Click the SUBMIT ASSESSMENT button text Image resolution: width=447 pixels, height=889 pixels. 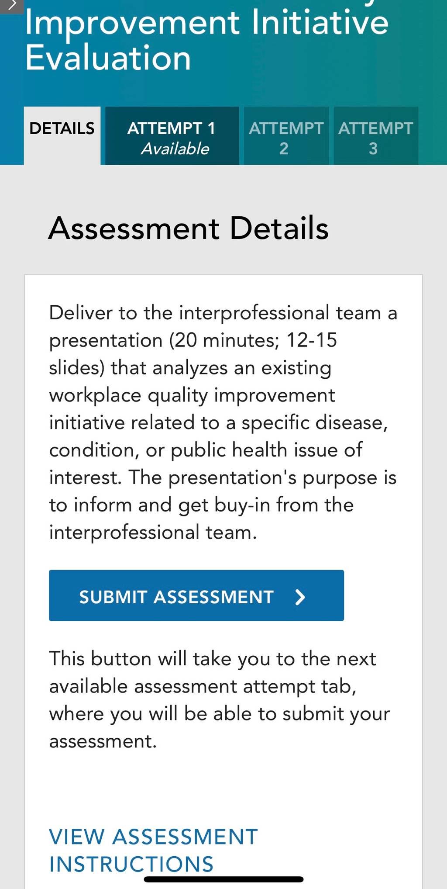click(176, 597)
